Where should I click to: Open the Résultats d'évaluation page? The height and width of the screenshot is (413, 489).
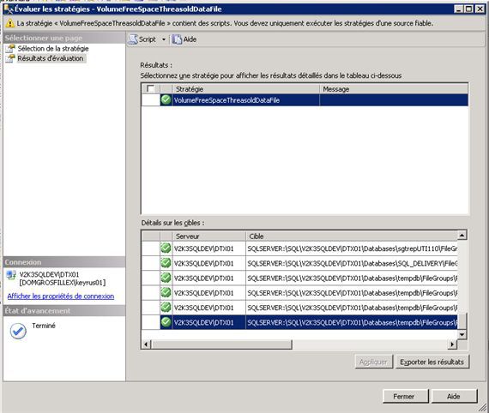pos(51,58)
